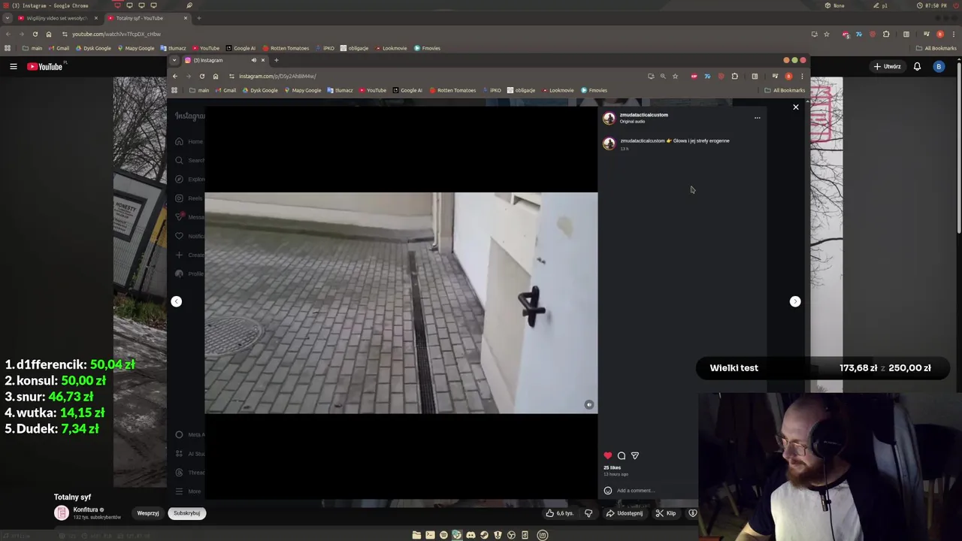Open Instagram Notifications in sidebar
962x541 pixels.
[x=188, y=236]
